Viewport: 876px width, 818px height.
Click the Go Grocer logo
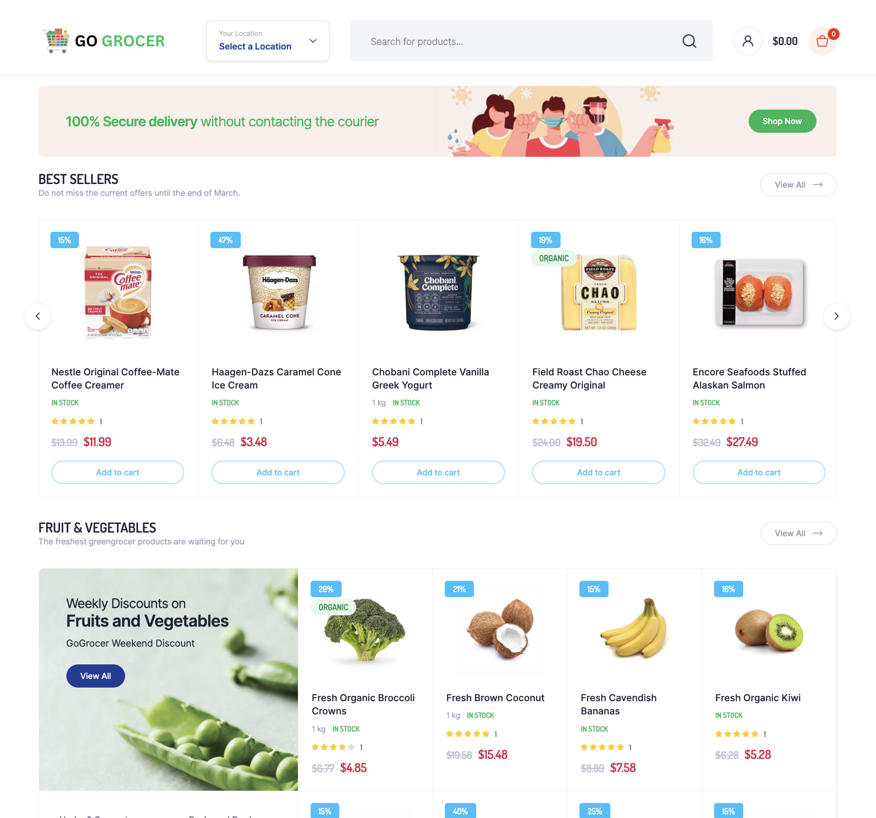[x=104, y=41]
